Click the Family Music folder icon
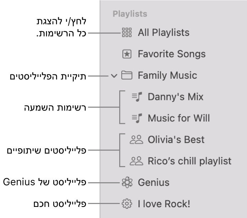247x218 pixels. click(x=127, y=76)
